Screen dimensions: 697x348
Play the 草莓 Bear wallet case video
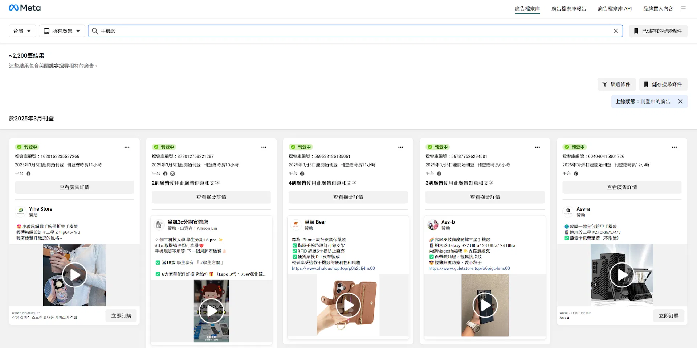tap(348, 305)
